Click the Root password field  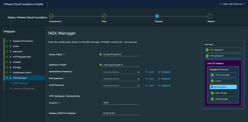121,79
